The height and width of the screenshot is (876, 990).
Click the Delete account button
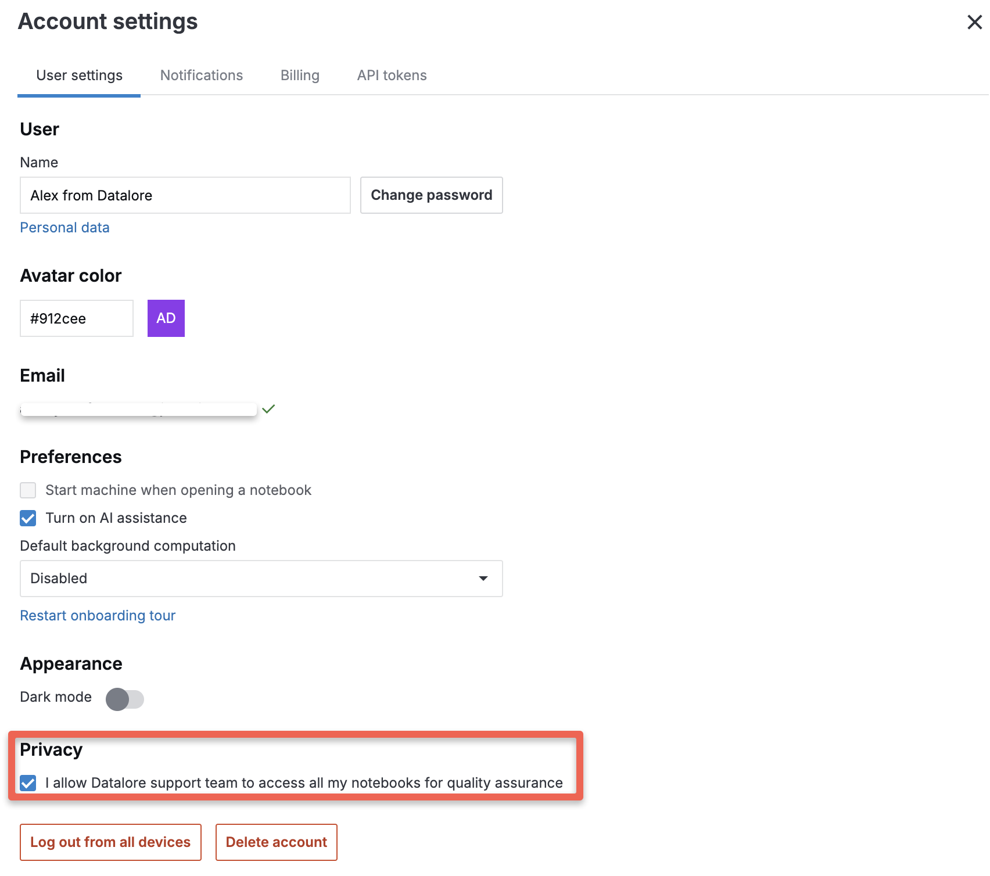tap(277, 842)
